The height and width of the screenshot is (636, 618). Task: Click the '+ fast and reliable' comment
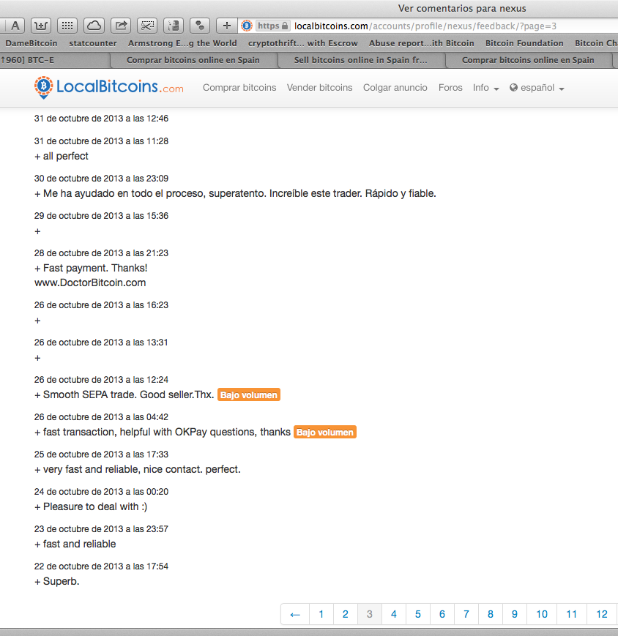pos(75,544)
